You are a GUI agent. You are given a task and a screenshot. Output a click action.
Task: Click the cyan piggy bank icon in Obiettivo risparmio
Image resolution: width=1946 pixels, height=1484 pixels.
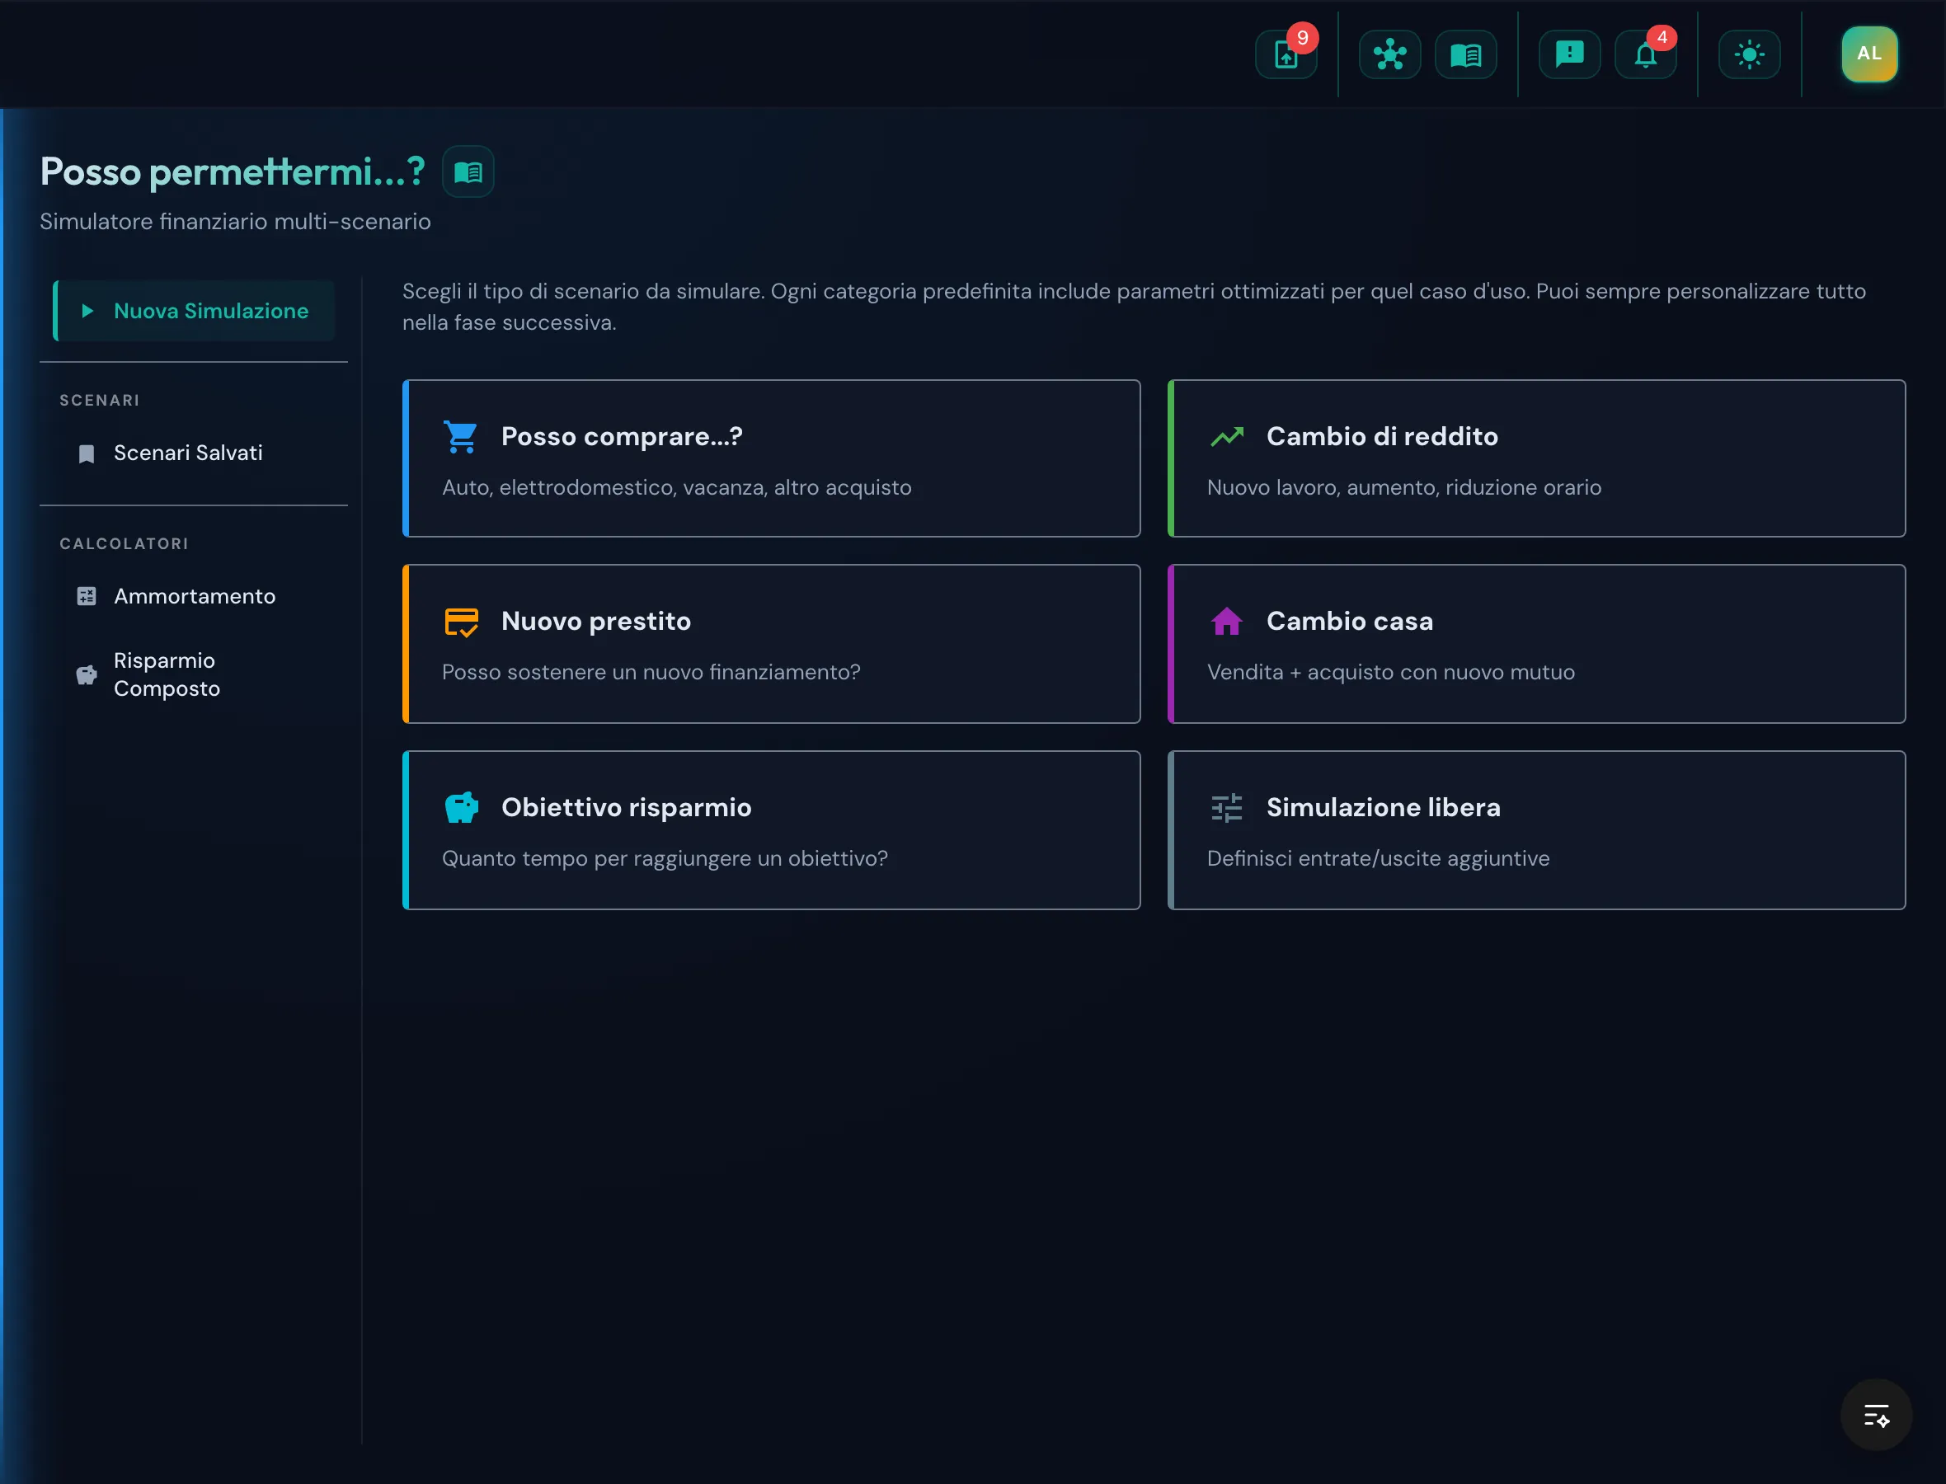click(x=461, y=807)
